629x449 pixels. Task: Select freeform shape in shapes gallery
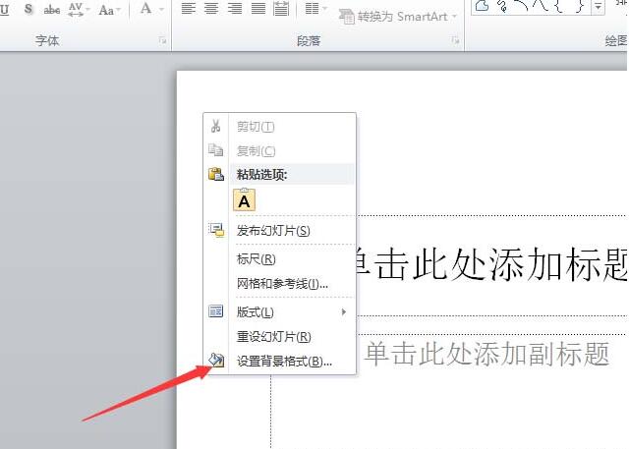pos(483,6)
